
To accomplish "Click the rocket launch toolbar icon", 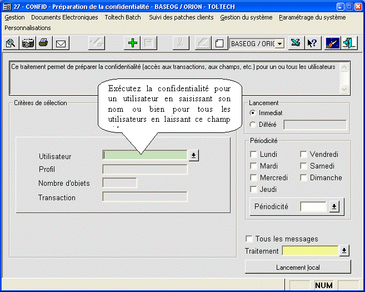I will point(332,43).
